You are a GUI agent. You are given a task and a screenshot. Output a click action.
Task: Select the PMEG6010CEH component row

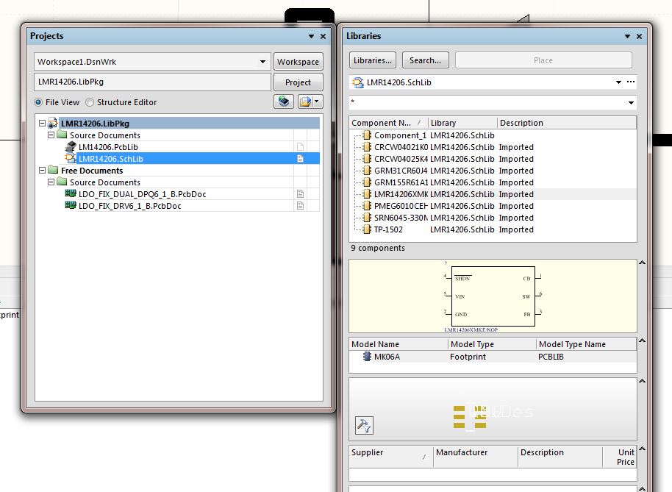pos(493,206)
